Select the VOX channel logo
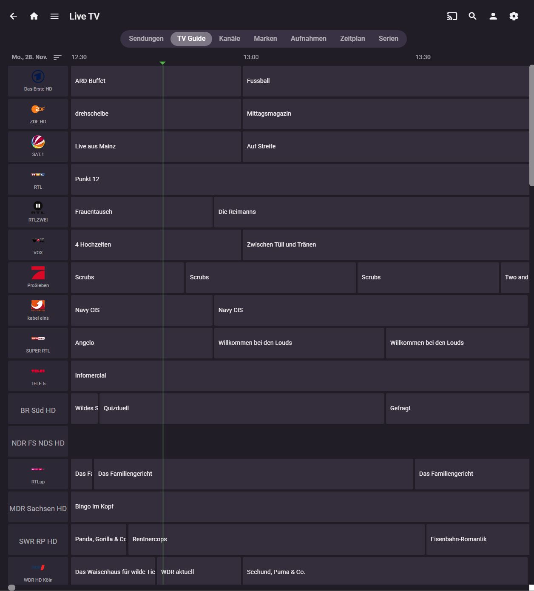534x591 pixels. (x=38, y=240)
